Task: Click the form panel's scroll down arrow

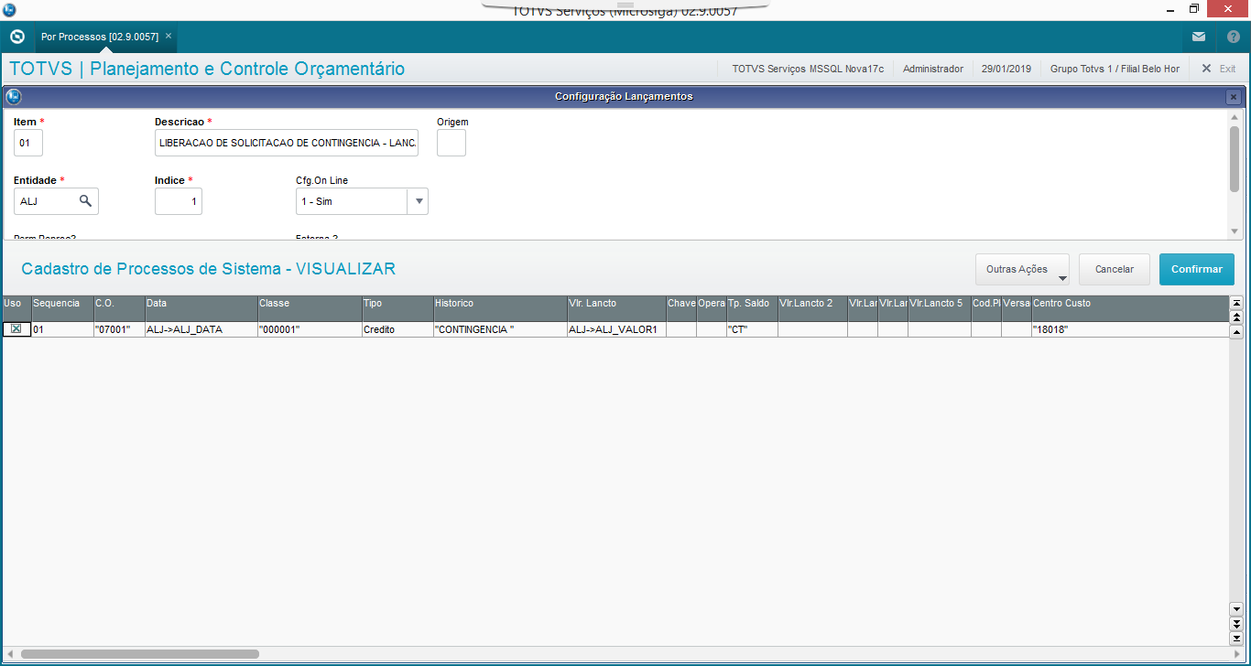Action: (x=1235, y=231)
